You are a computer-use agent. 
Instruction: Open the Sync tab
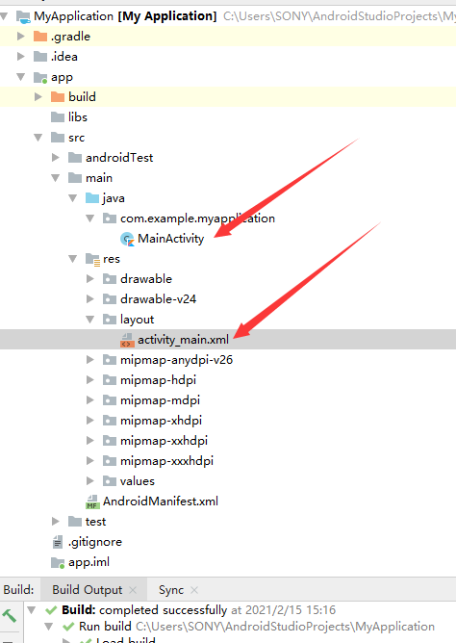pyautogui.click(x=171, y=590)
